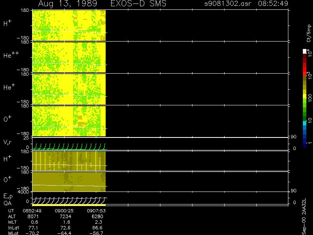The width and height of the screenshot is (313, 235).
Task: Click the date text "Aug 13, 1989"
Action: 67,4
